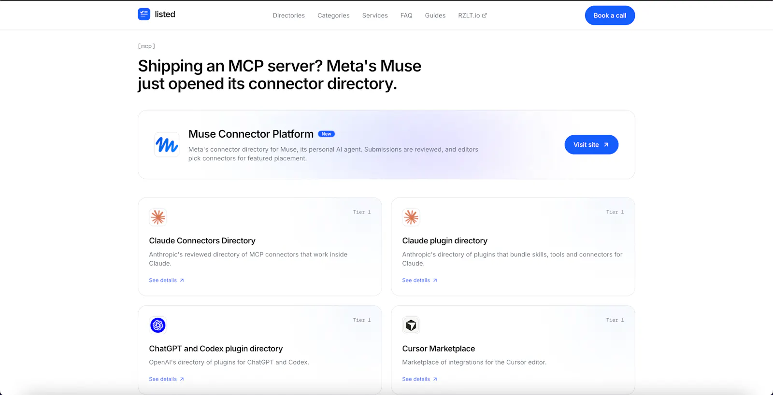
Task: Click the Cursor Marketplace title
Action: tap(438, 349)
